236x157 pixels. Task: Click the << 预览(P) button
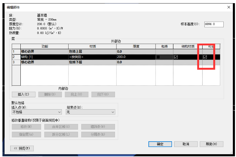[x=22, y=149]
